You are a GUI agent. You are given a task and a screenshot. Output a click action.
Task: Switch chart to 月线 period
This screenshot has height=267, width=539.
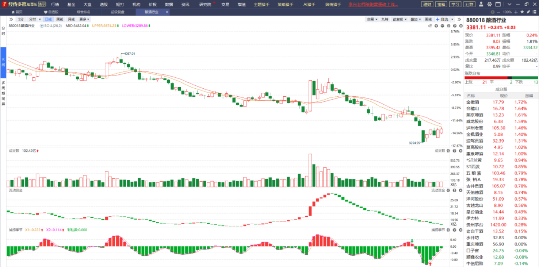click(71, 19)
